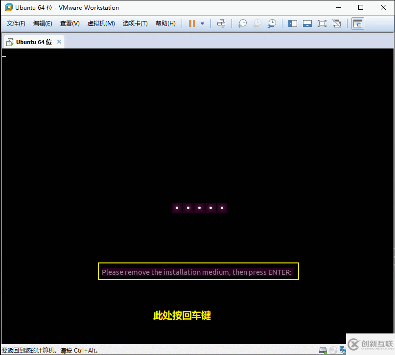
Task: Close the Ubuntu 64 位 tab
Action: tap(59, 42)
